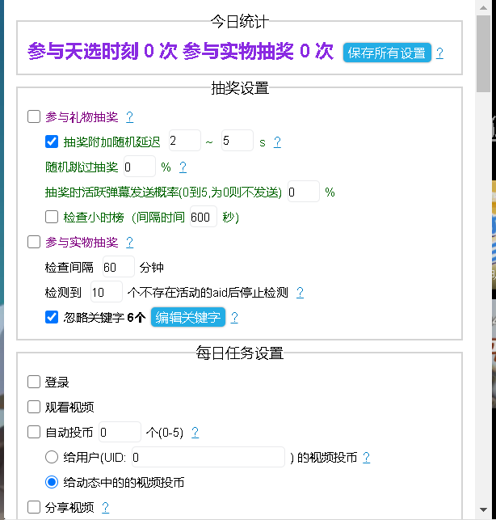Viewport: 496px width, 520px height.
Task: Check the 登录 daily task checkbox
Action: click(x=34, y=382)
